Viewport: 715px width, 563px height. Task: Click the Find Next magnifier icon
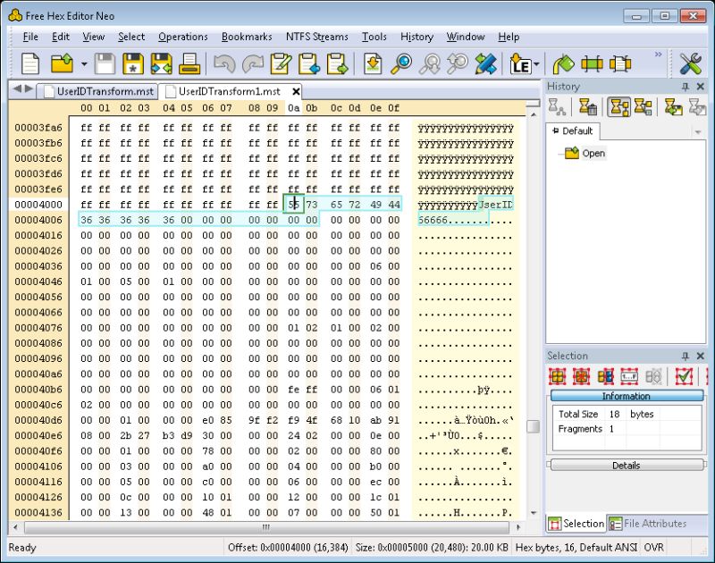click(458, 63)
